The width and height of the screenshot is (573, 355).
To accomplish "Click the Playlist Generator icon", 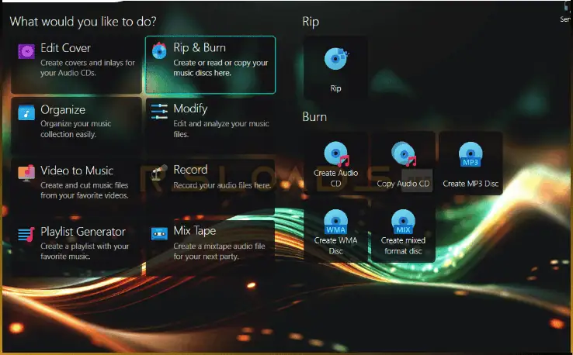I will [27, 233].
